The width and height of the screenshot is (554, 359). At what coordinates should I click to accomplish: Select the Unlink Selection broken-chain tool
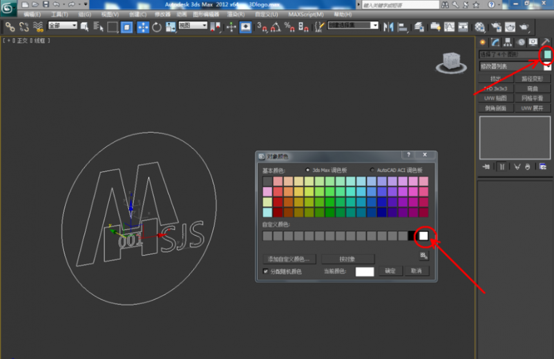click(x=24, y=27)
